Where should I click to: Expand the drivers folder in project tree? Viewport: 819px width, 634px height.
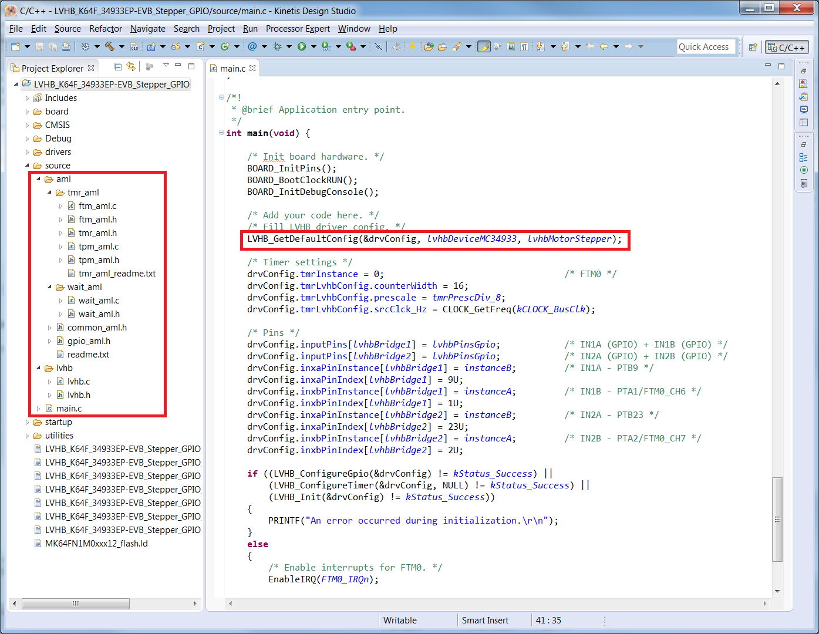pos(27,152)
